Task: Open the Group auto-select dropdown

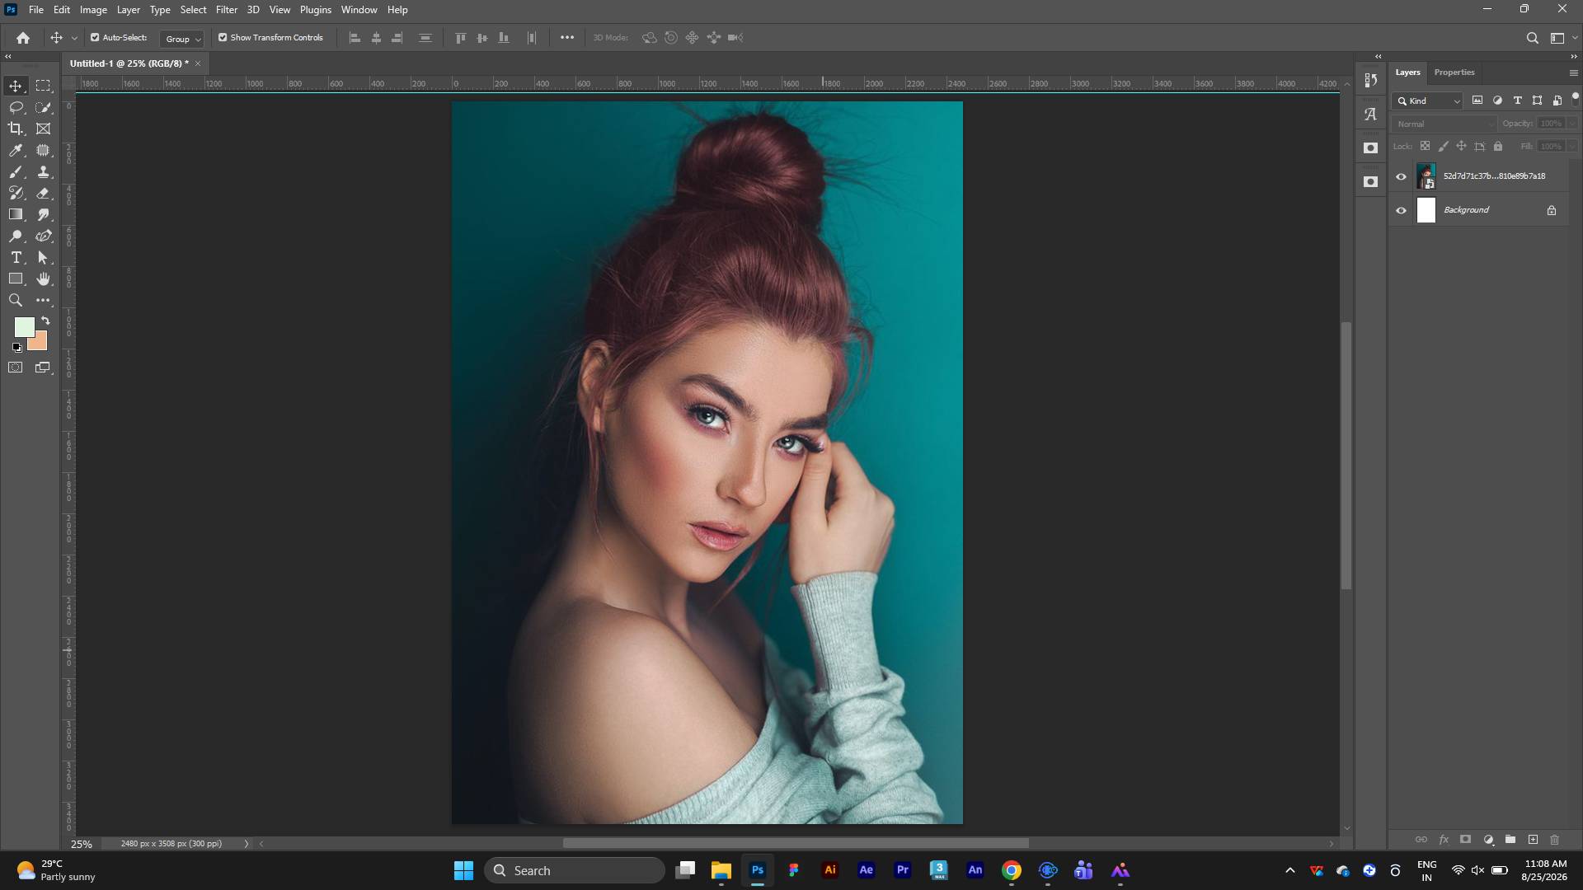Action: [x=182, y=38]
